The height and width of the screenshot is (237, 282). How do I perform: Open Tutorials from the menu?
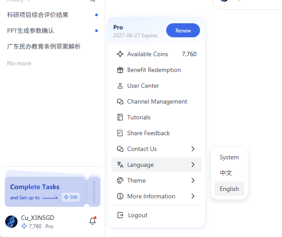pos(157,117)
